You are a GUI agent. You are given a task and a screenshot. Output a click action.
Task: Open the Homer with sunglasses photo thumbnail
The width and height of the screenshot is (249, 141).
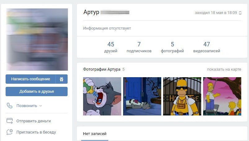[182, 96]
